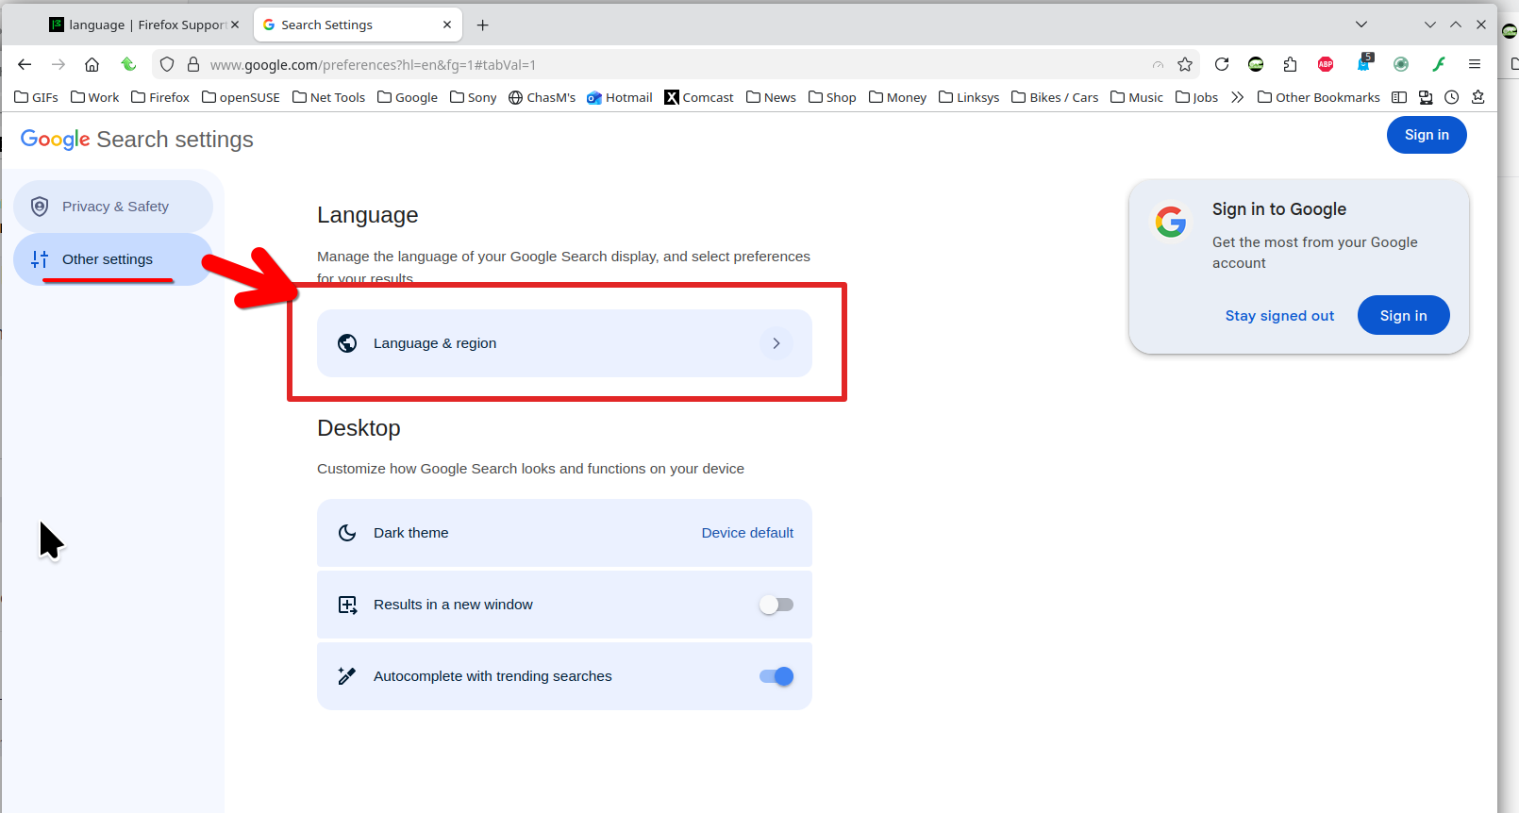Open the Jobs bookmarks folder
Image resolution: width=1519 pixels, height=813 pixels.
(x=1197, y=97)
